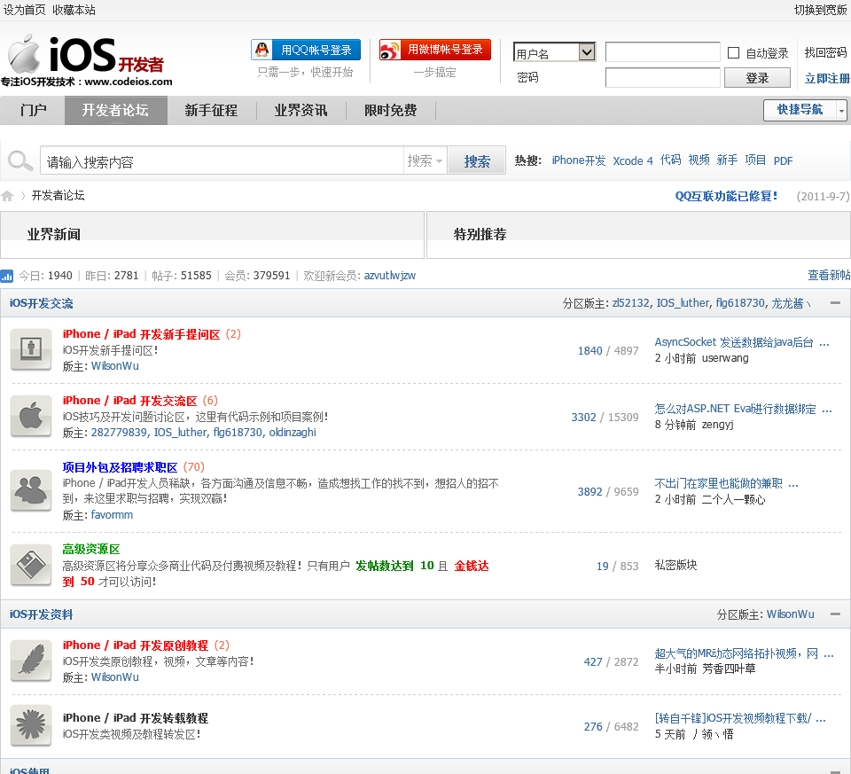Open the 开发交流区 Apple forum icon
Screen dimensions: 851x774
tap(31, 417)
